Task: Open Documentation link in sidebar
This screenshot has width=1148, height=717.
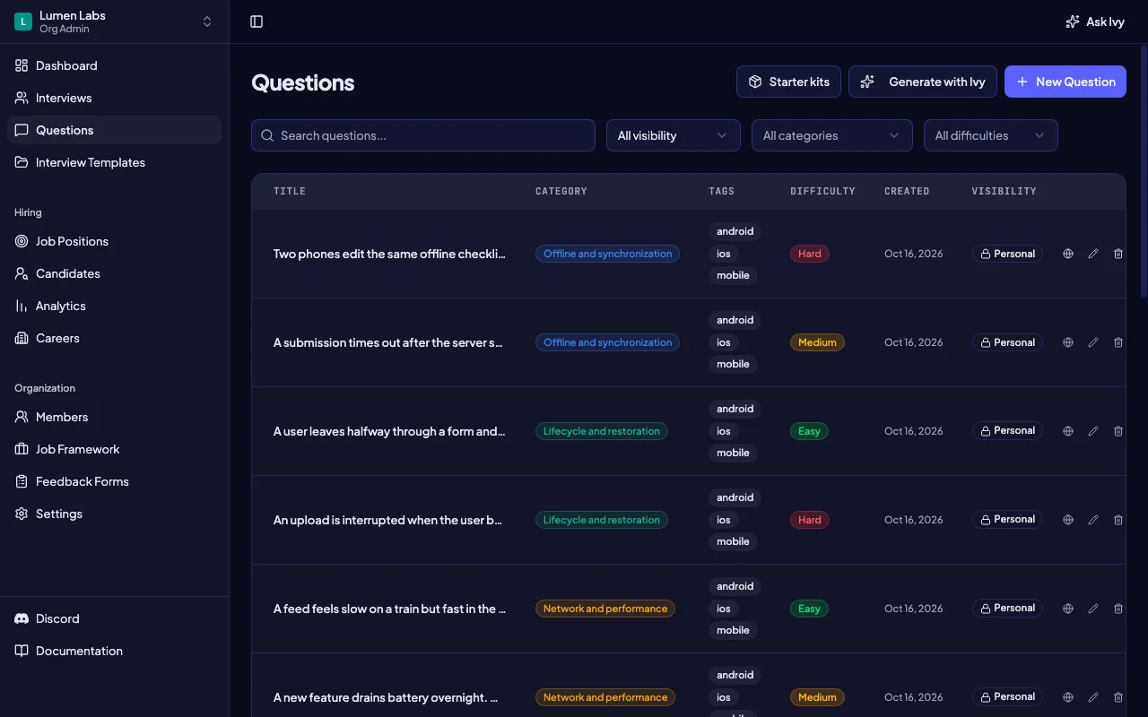Action: 114,651
